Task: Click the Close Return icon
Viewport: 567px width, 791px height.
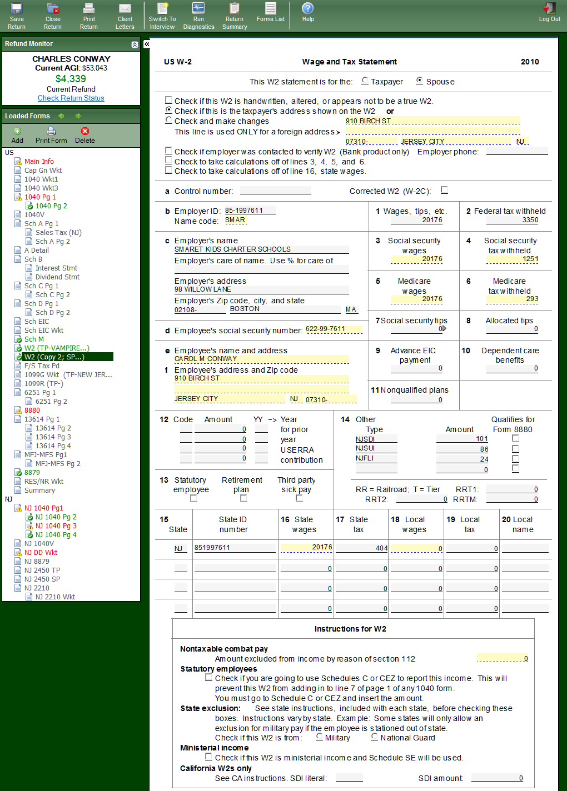Action: pos(53,16)
